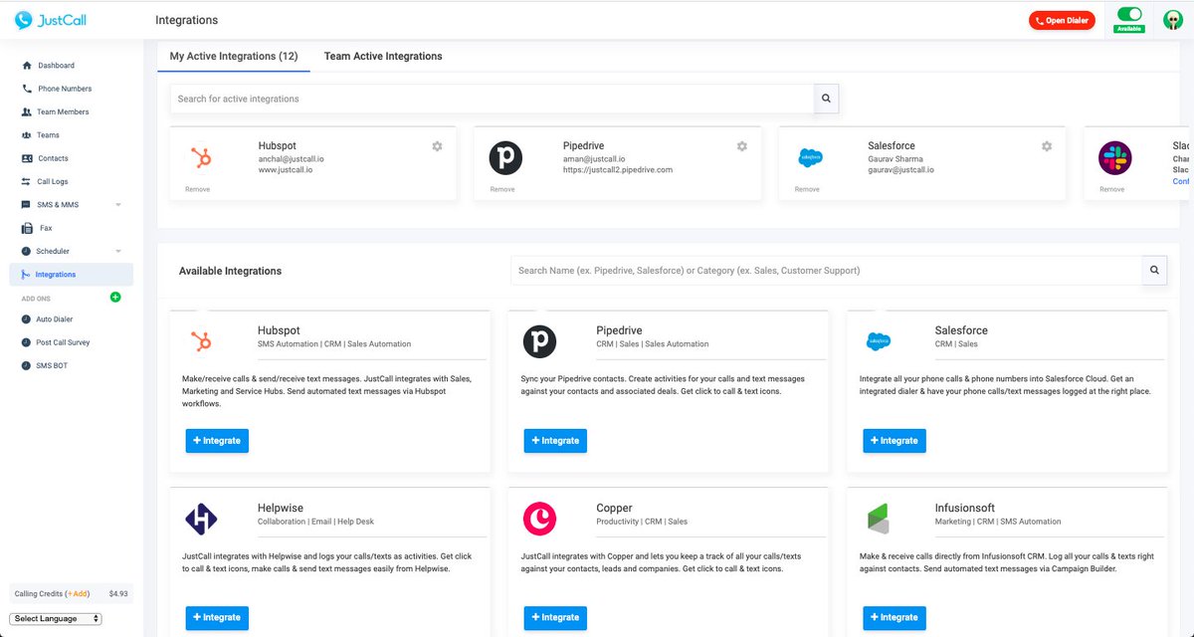Open Pipedrive active integration settings gear
The image size is (1194, 637).
tap(741, 146)
